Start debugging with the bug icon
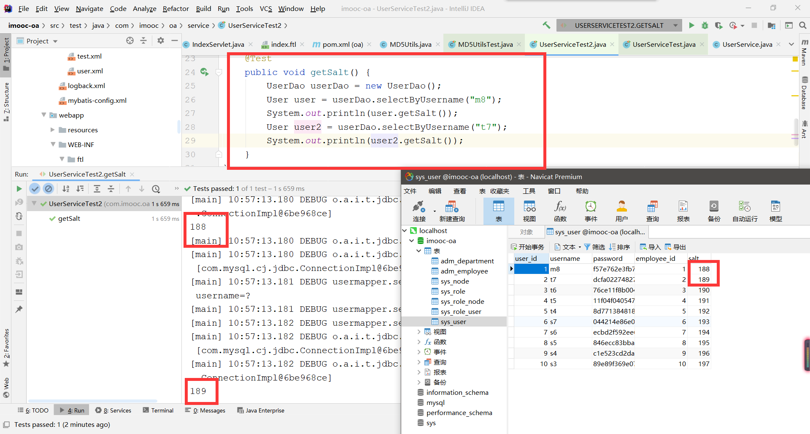Image resolution: width=810 pixels, height=434 pixels. (x=705, y=25)
